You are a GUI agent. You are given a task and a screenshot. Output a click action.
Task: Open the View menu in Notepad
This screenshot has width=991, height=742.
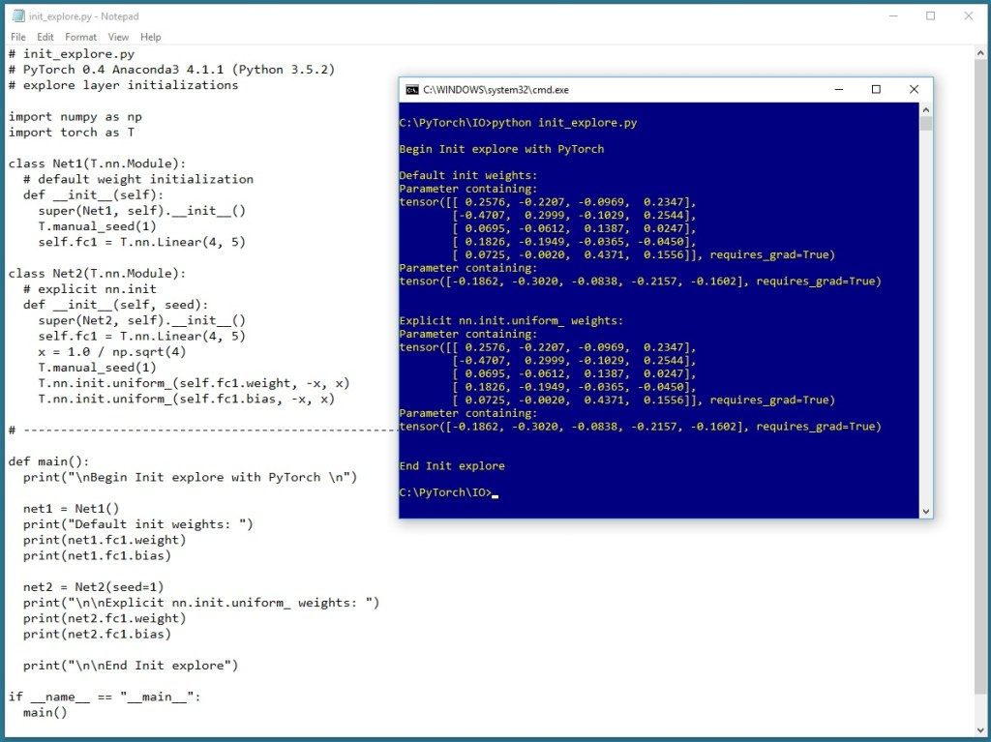click(x=118, y=37)
